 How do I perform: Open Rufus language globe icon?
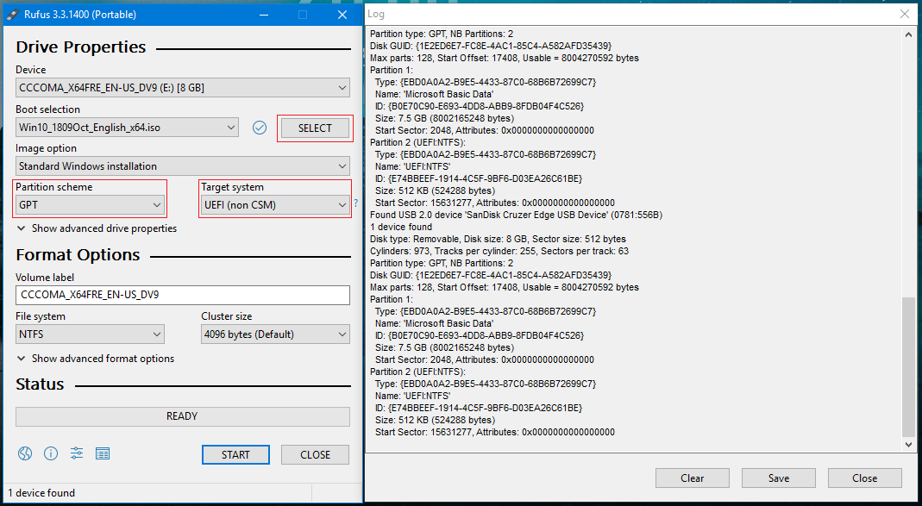tap(25, 453)
